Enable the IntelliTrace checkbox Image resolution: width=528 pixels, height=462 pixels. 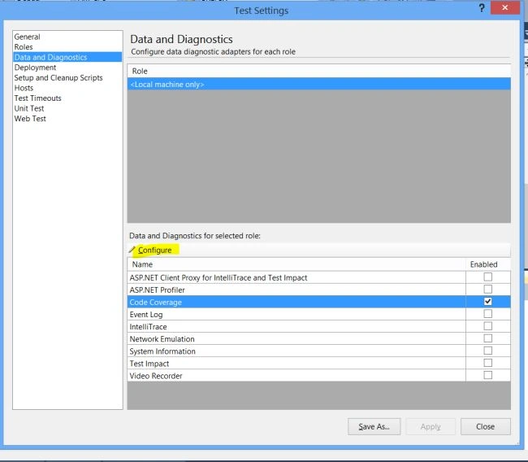(x=487, y=326)
